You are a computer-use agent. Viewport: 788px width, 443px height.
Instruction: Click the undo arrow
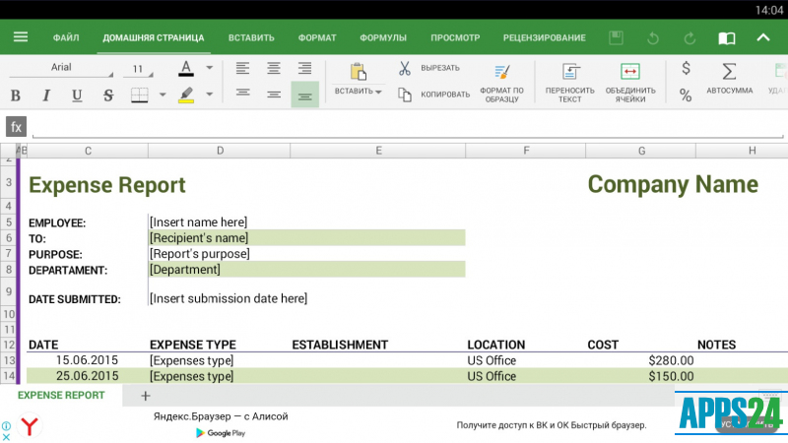(x=652, y=38)
